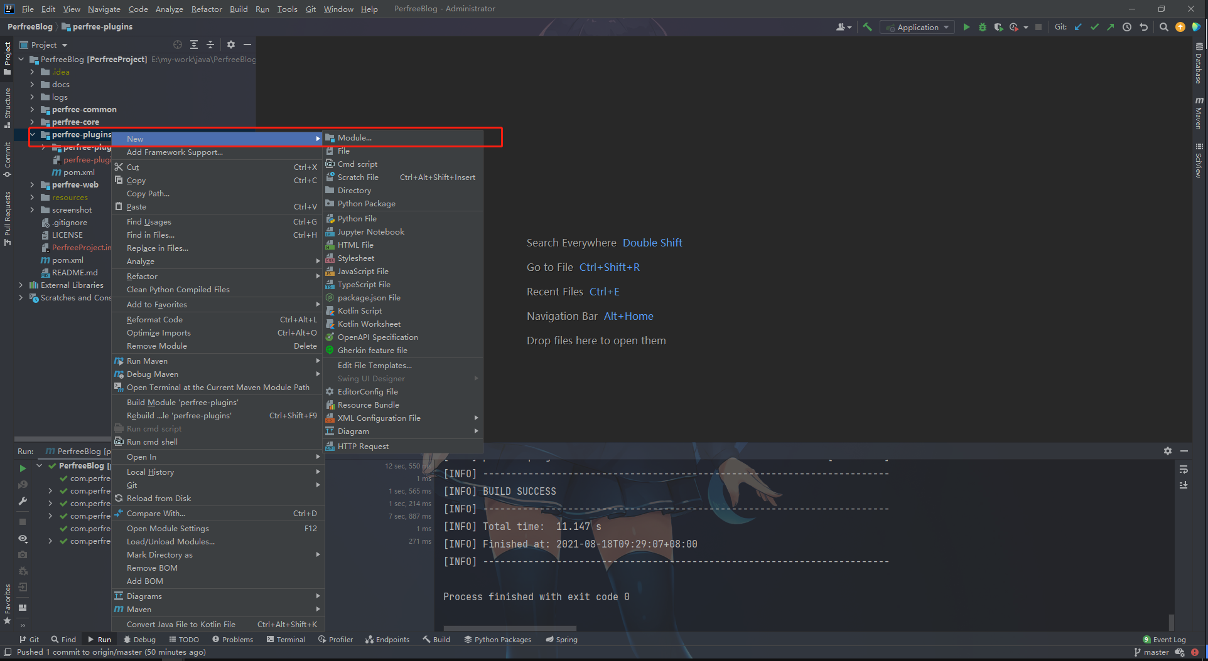Open Project panel gear options
The height and width of the screenshot is (661, 1208).
[230, 45]
